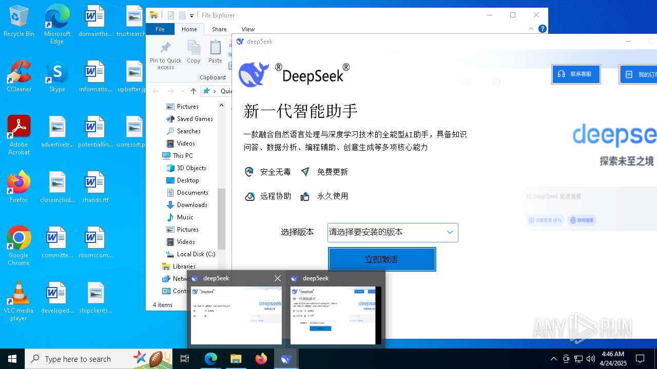Select closeinclud... image file on desktop
The width and height of the screenshot is (657, 369).
click(x=57, y=187)
